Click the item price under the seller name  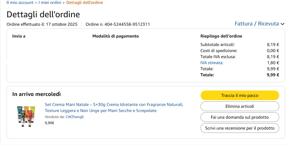(49, 123)
